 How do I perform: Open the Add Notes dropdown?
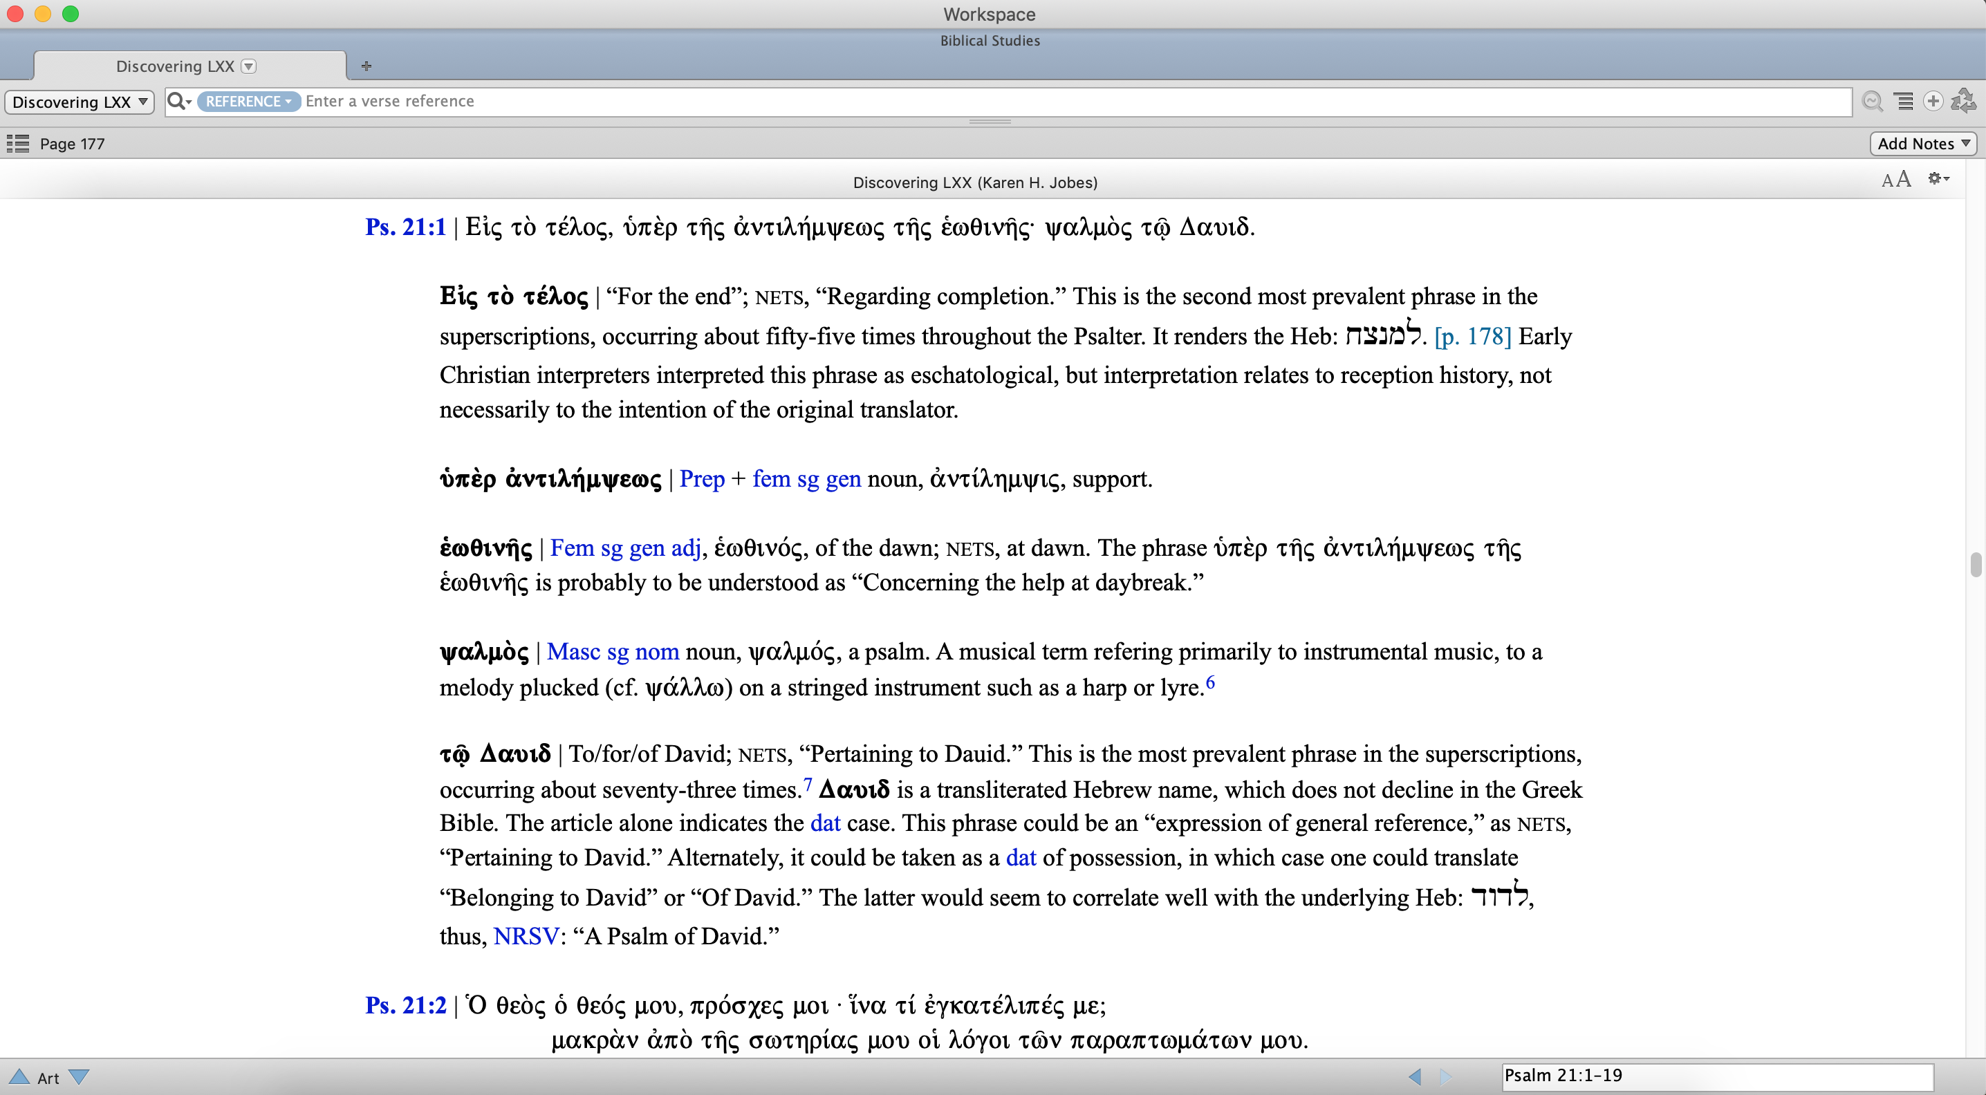point(1923,143)
